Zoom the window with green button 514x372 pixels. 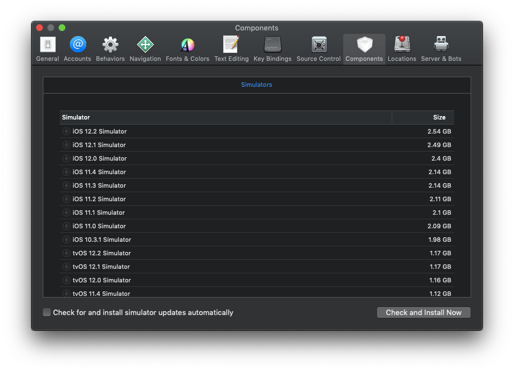point(62,28)
